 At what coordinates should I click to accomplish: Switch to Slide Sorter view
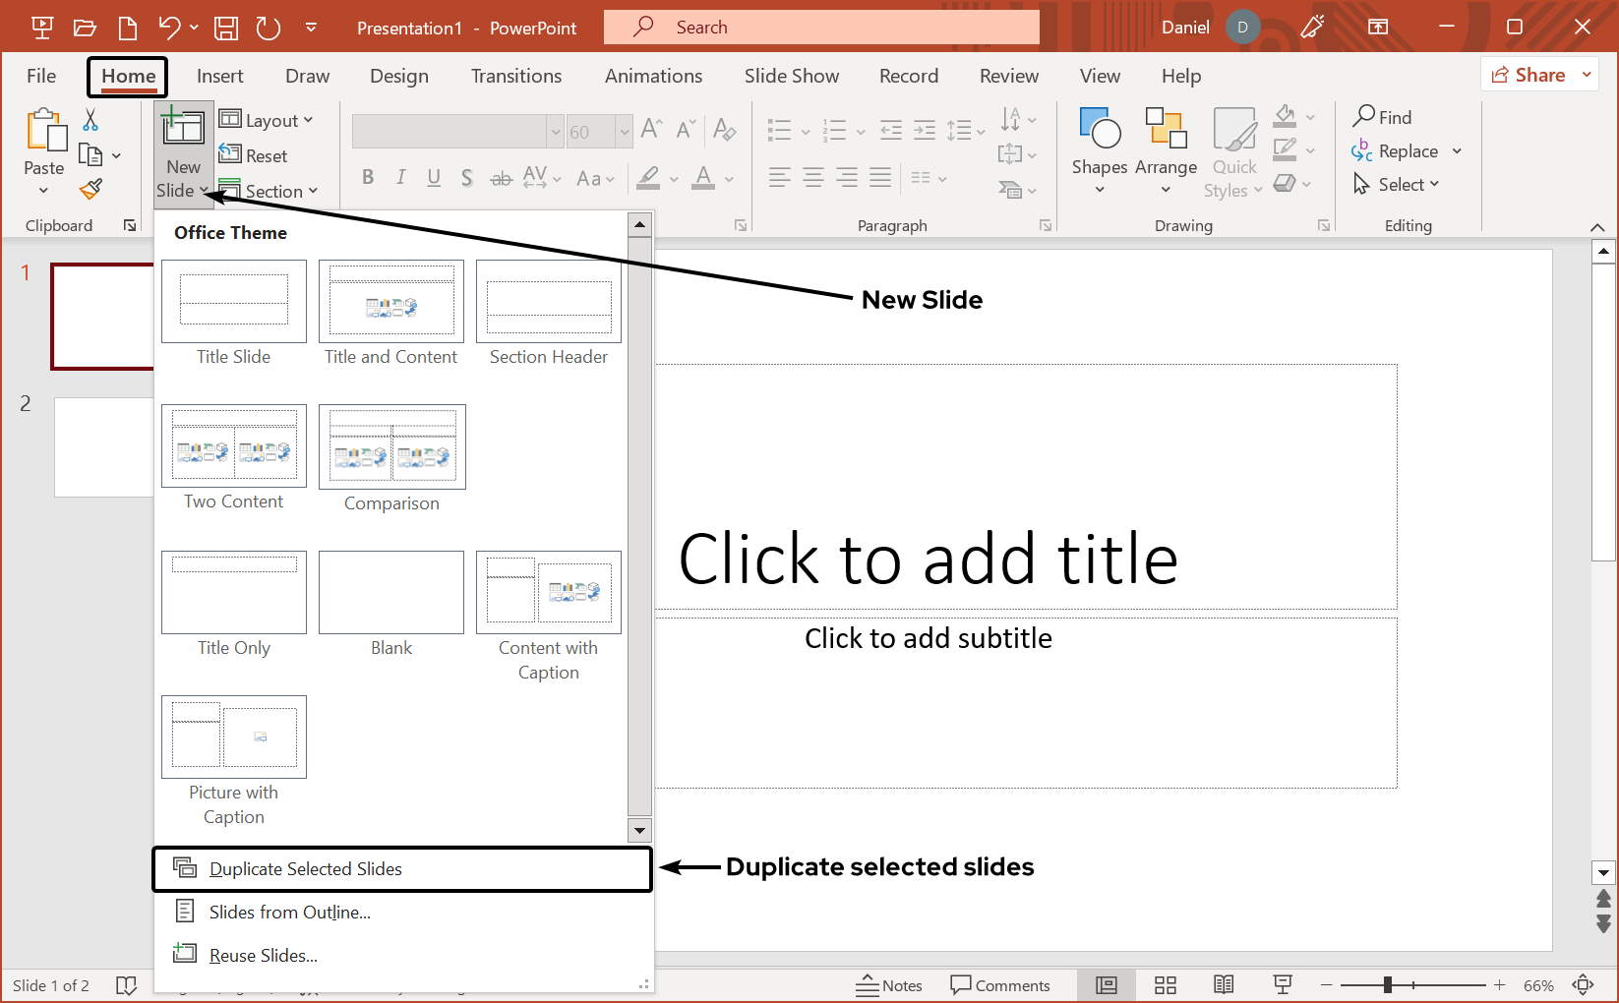1165,984
